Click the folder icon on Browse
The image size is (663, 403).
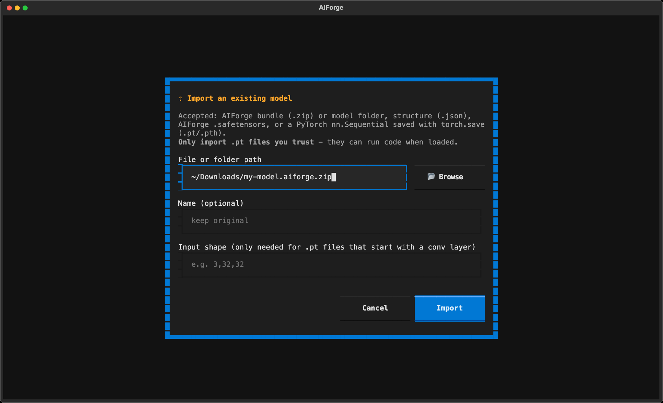point(431,176)
